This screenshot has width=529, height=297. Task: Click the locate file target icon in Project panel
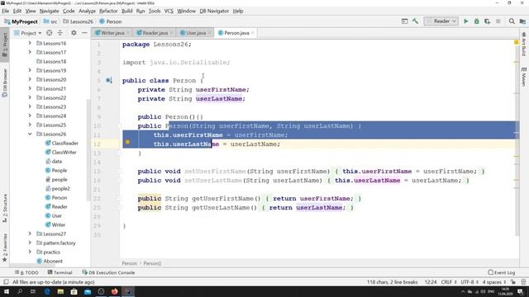tap(50, 33)
